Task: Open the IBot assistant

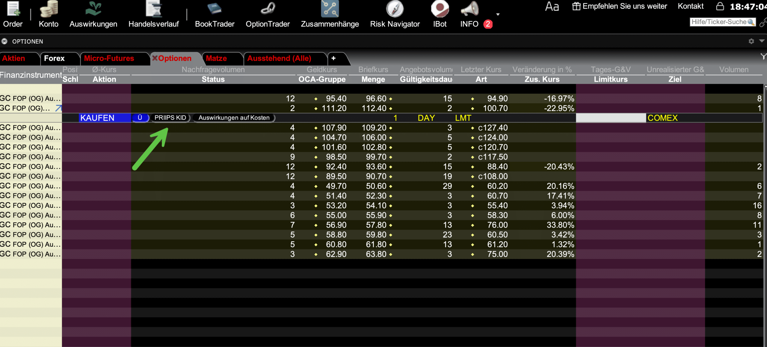Action: pyautogui.click(x=440, y=14)
